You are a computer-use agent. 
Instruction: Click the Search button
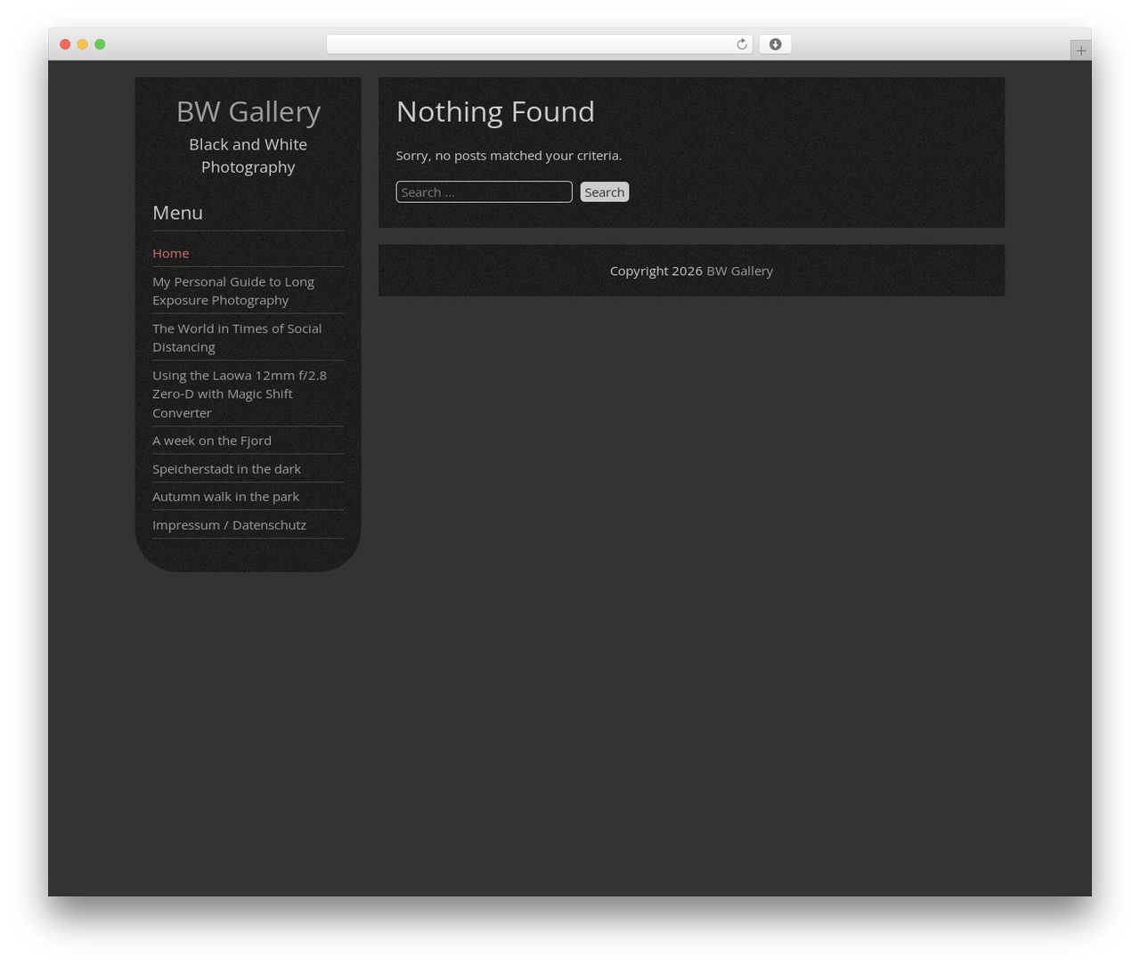605,191
